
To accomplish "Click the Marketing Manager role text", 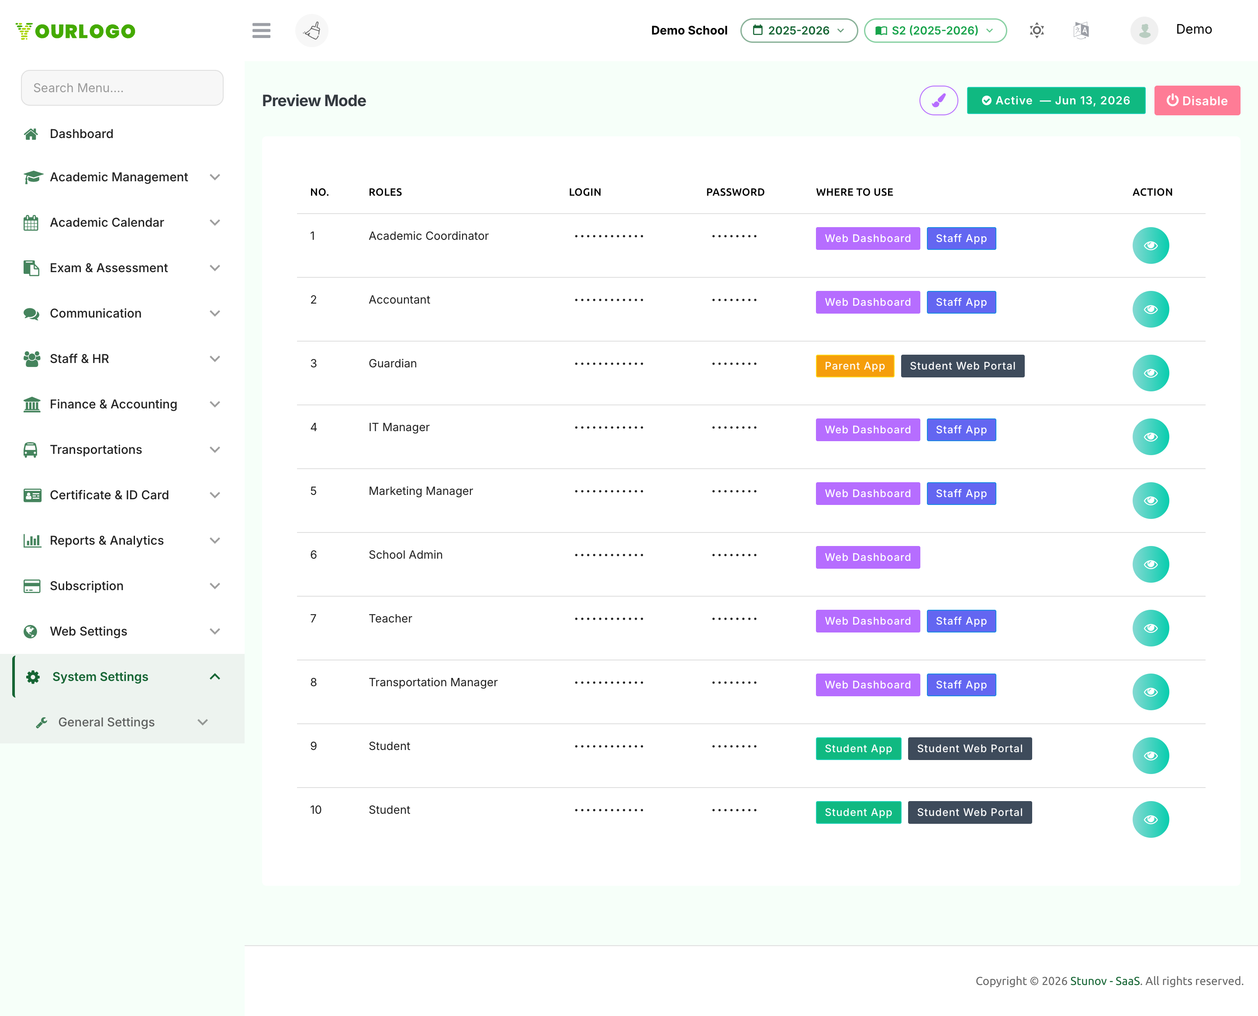I will 421,491.
